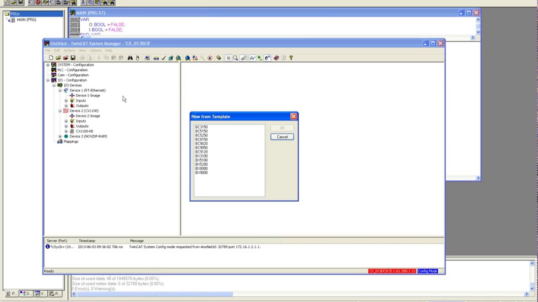Click the horizontal scrollbar thumb in PLC Control

(155, 294)
